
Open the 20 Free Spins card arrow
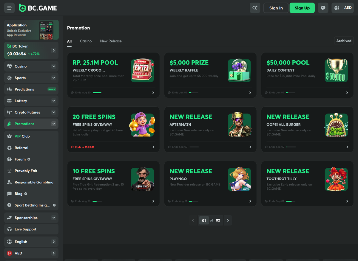(x=153, y=147)
